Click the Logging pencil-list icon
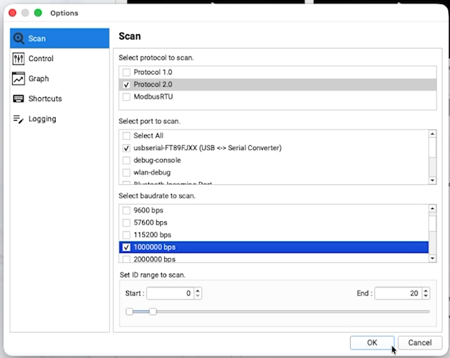This screenshot has height=358, width=450. [x=18, y=119]
